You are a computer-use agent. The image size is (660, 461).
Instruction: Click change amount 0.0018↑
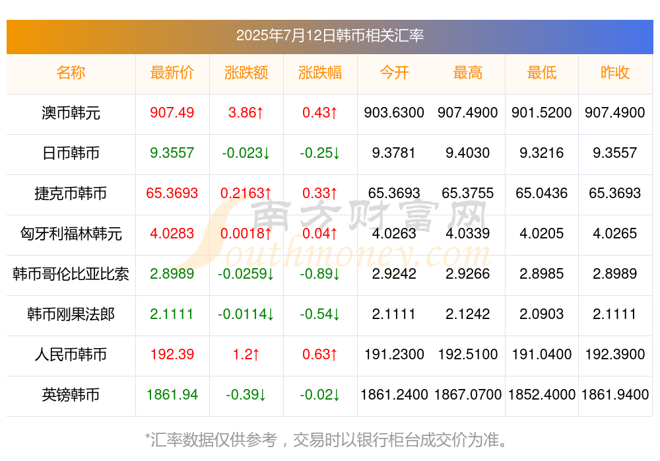pyautogui.click(x=246, y=233)
